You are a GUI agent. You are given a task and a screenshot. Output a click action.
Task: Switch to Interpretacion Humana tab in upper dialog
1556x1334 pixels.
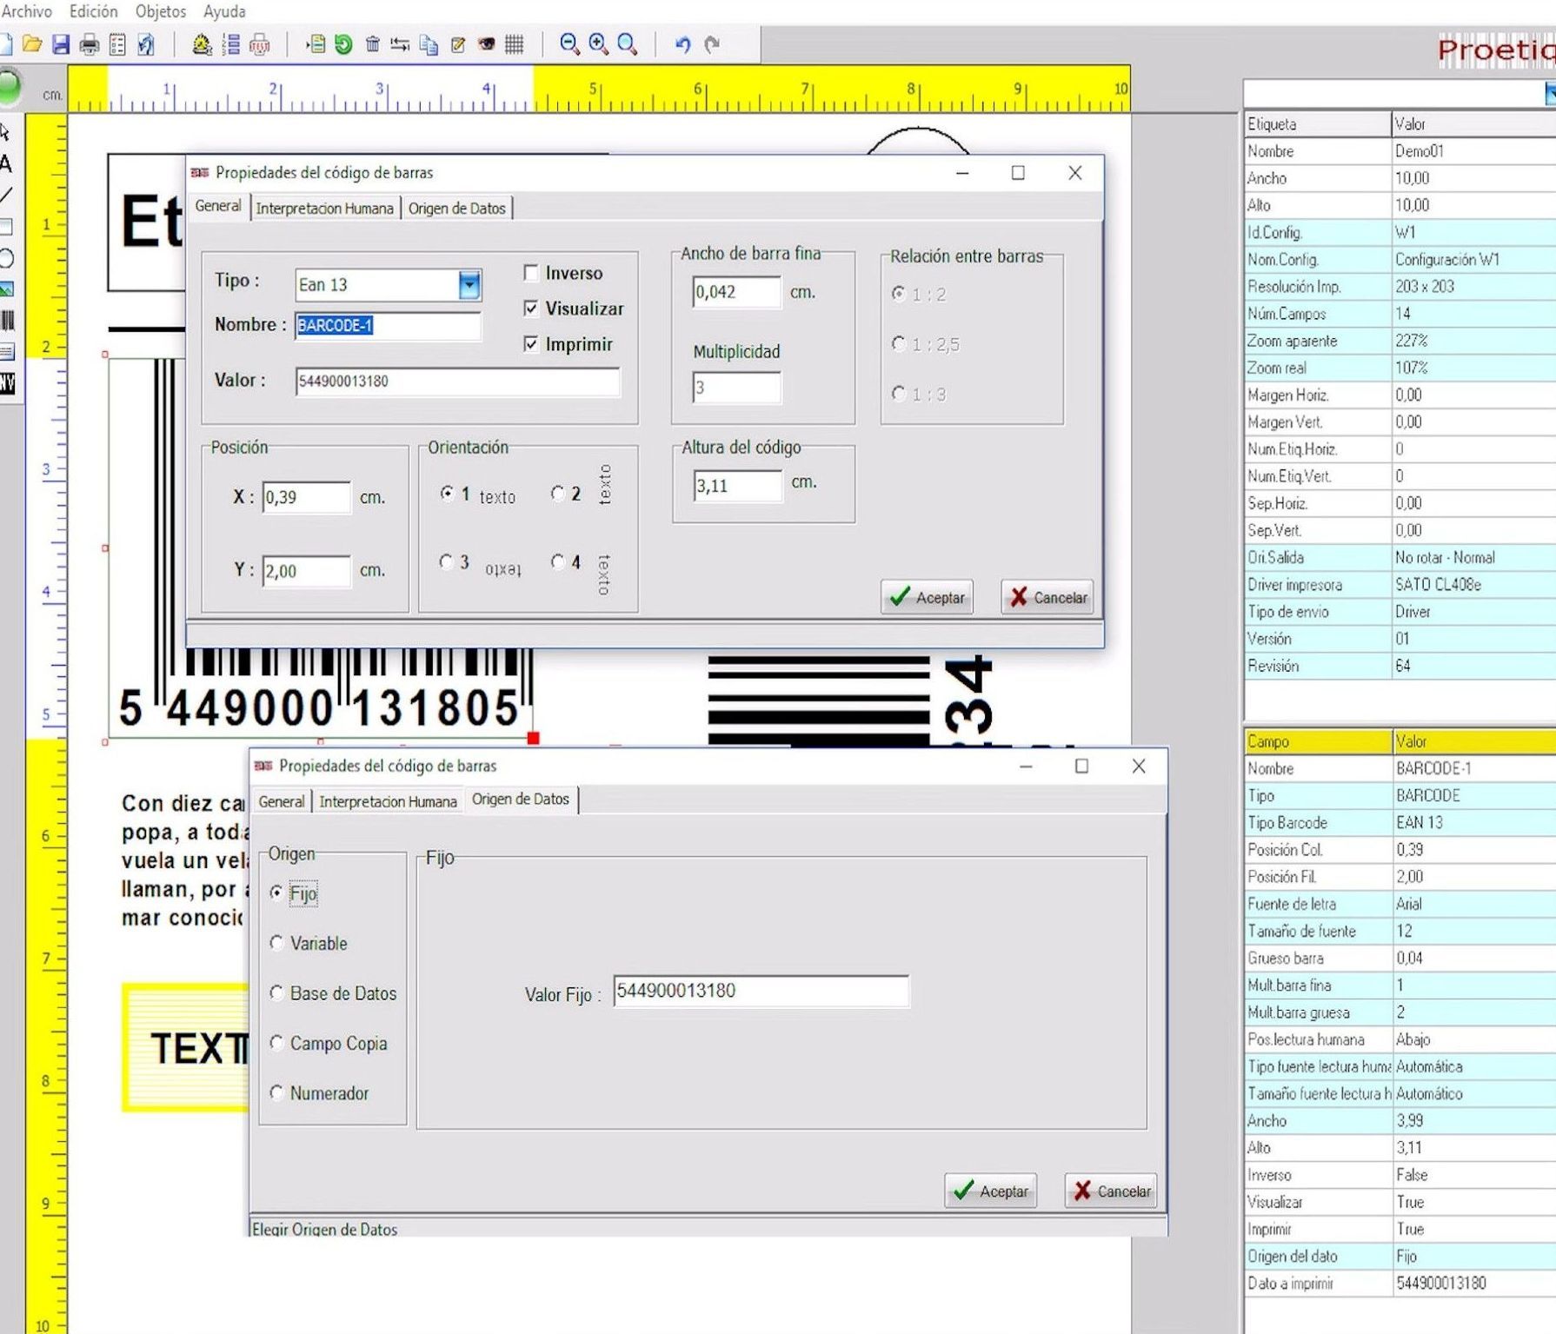tap(324, 209)
